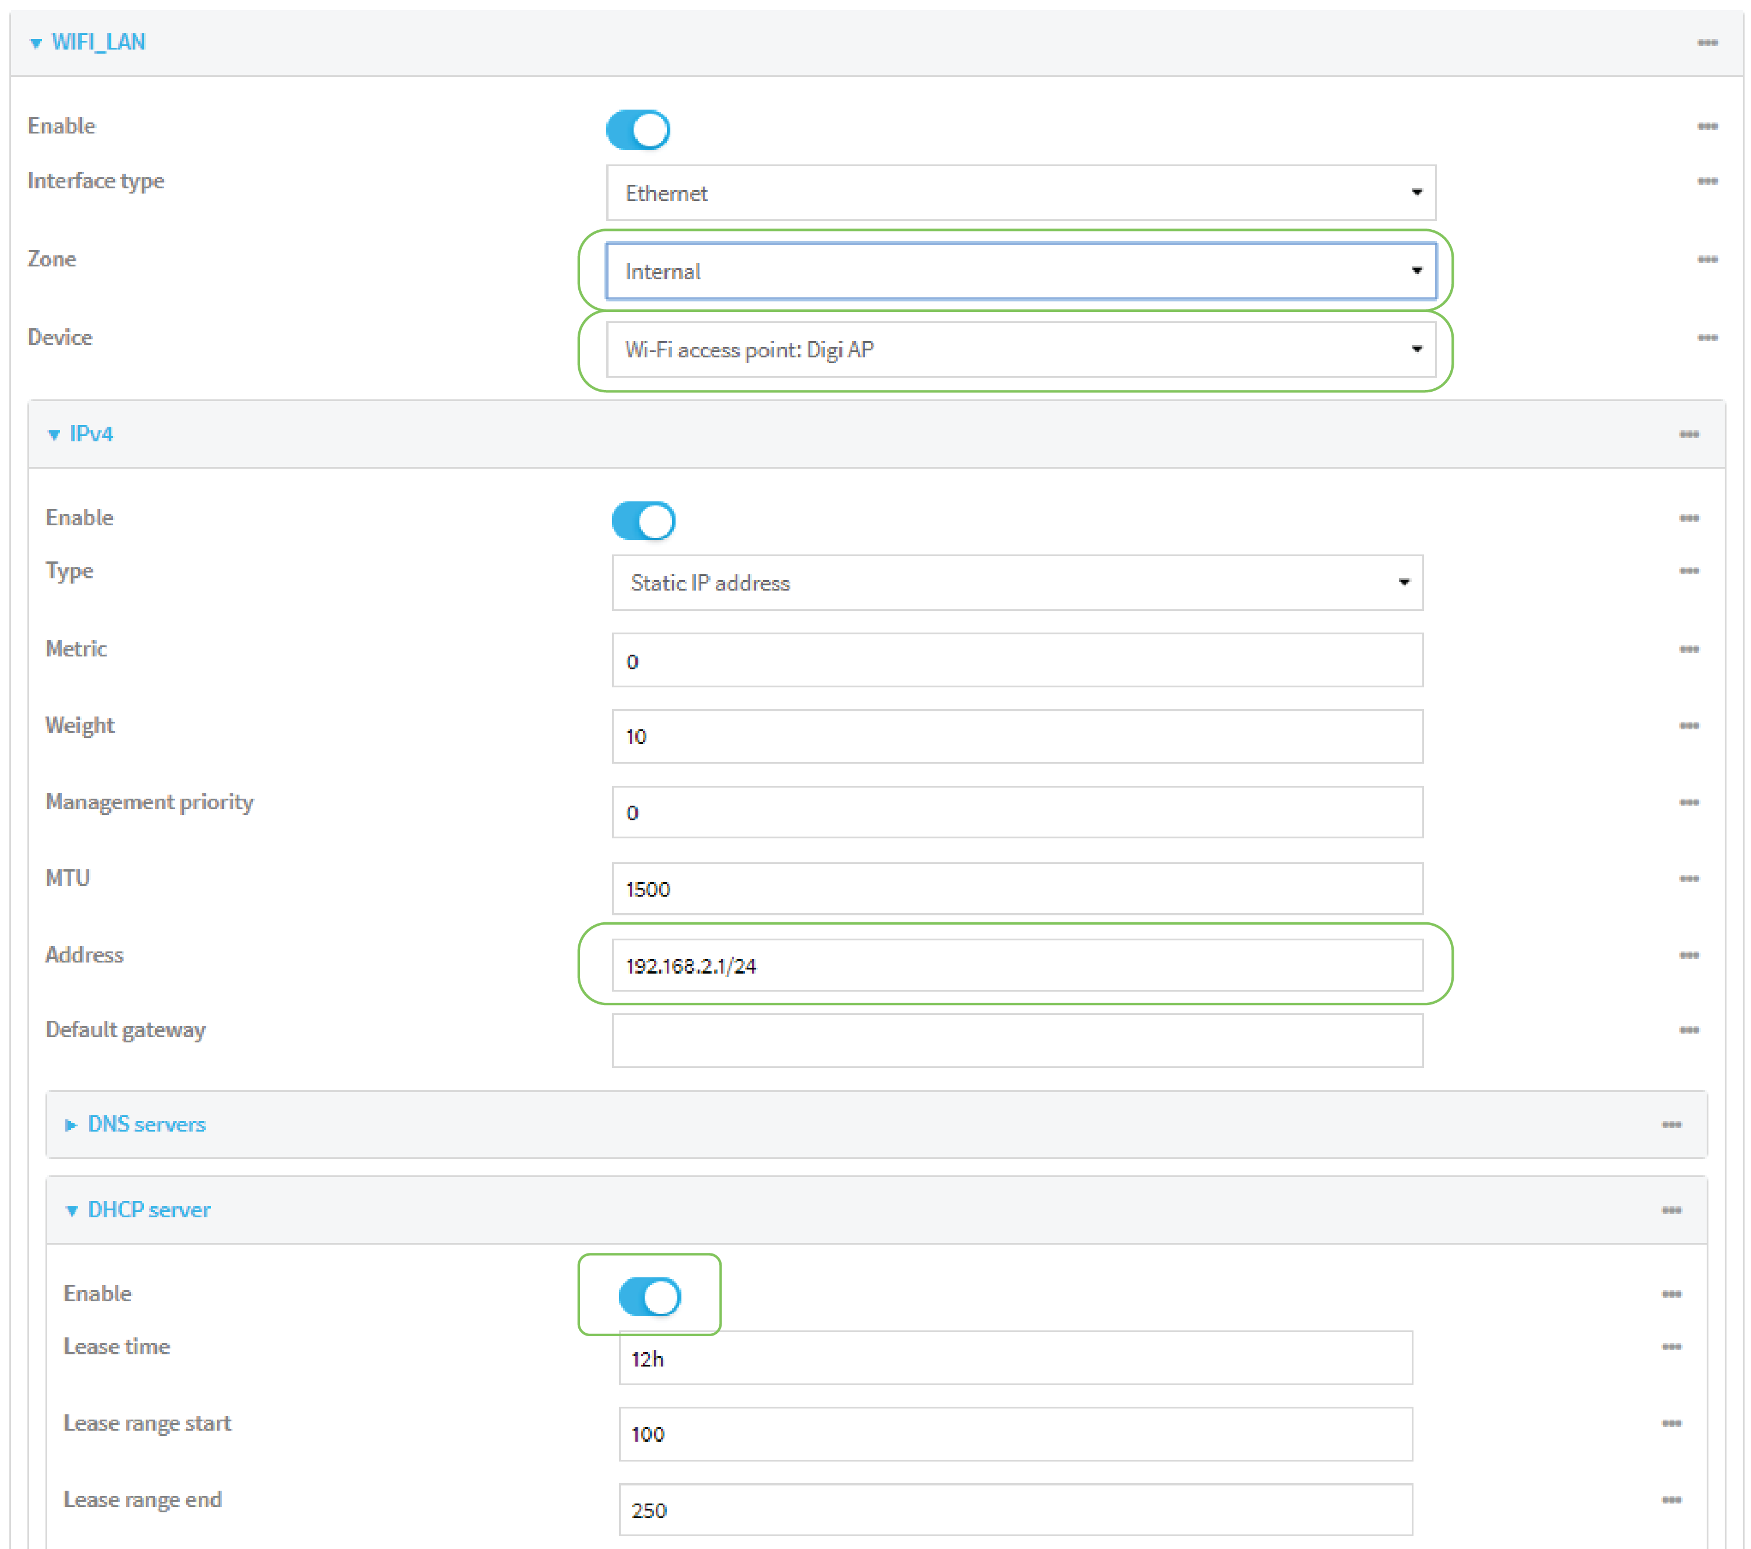Turn off the DHCP server Enable toggle
Screen dimensions: 1751x1549
[649, 1297]
